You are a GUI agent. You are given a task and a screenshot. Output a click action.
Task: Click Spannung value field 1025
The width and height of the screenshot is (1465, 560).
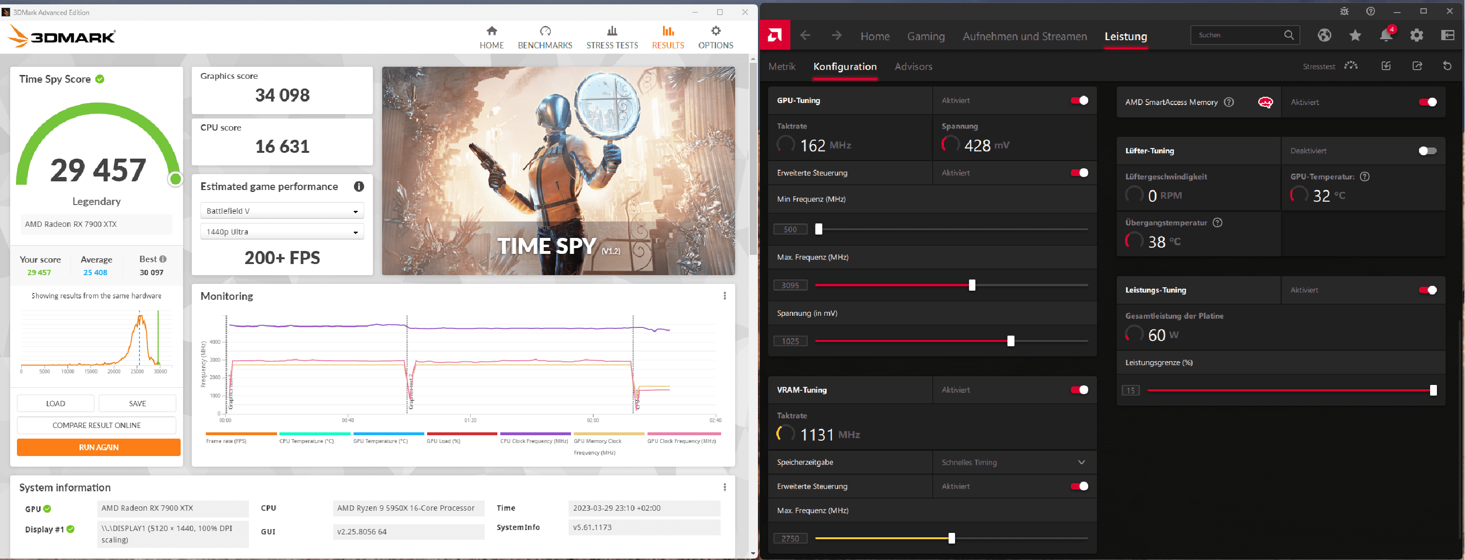(790, 341)
